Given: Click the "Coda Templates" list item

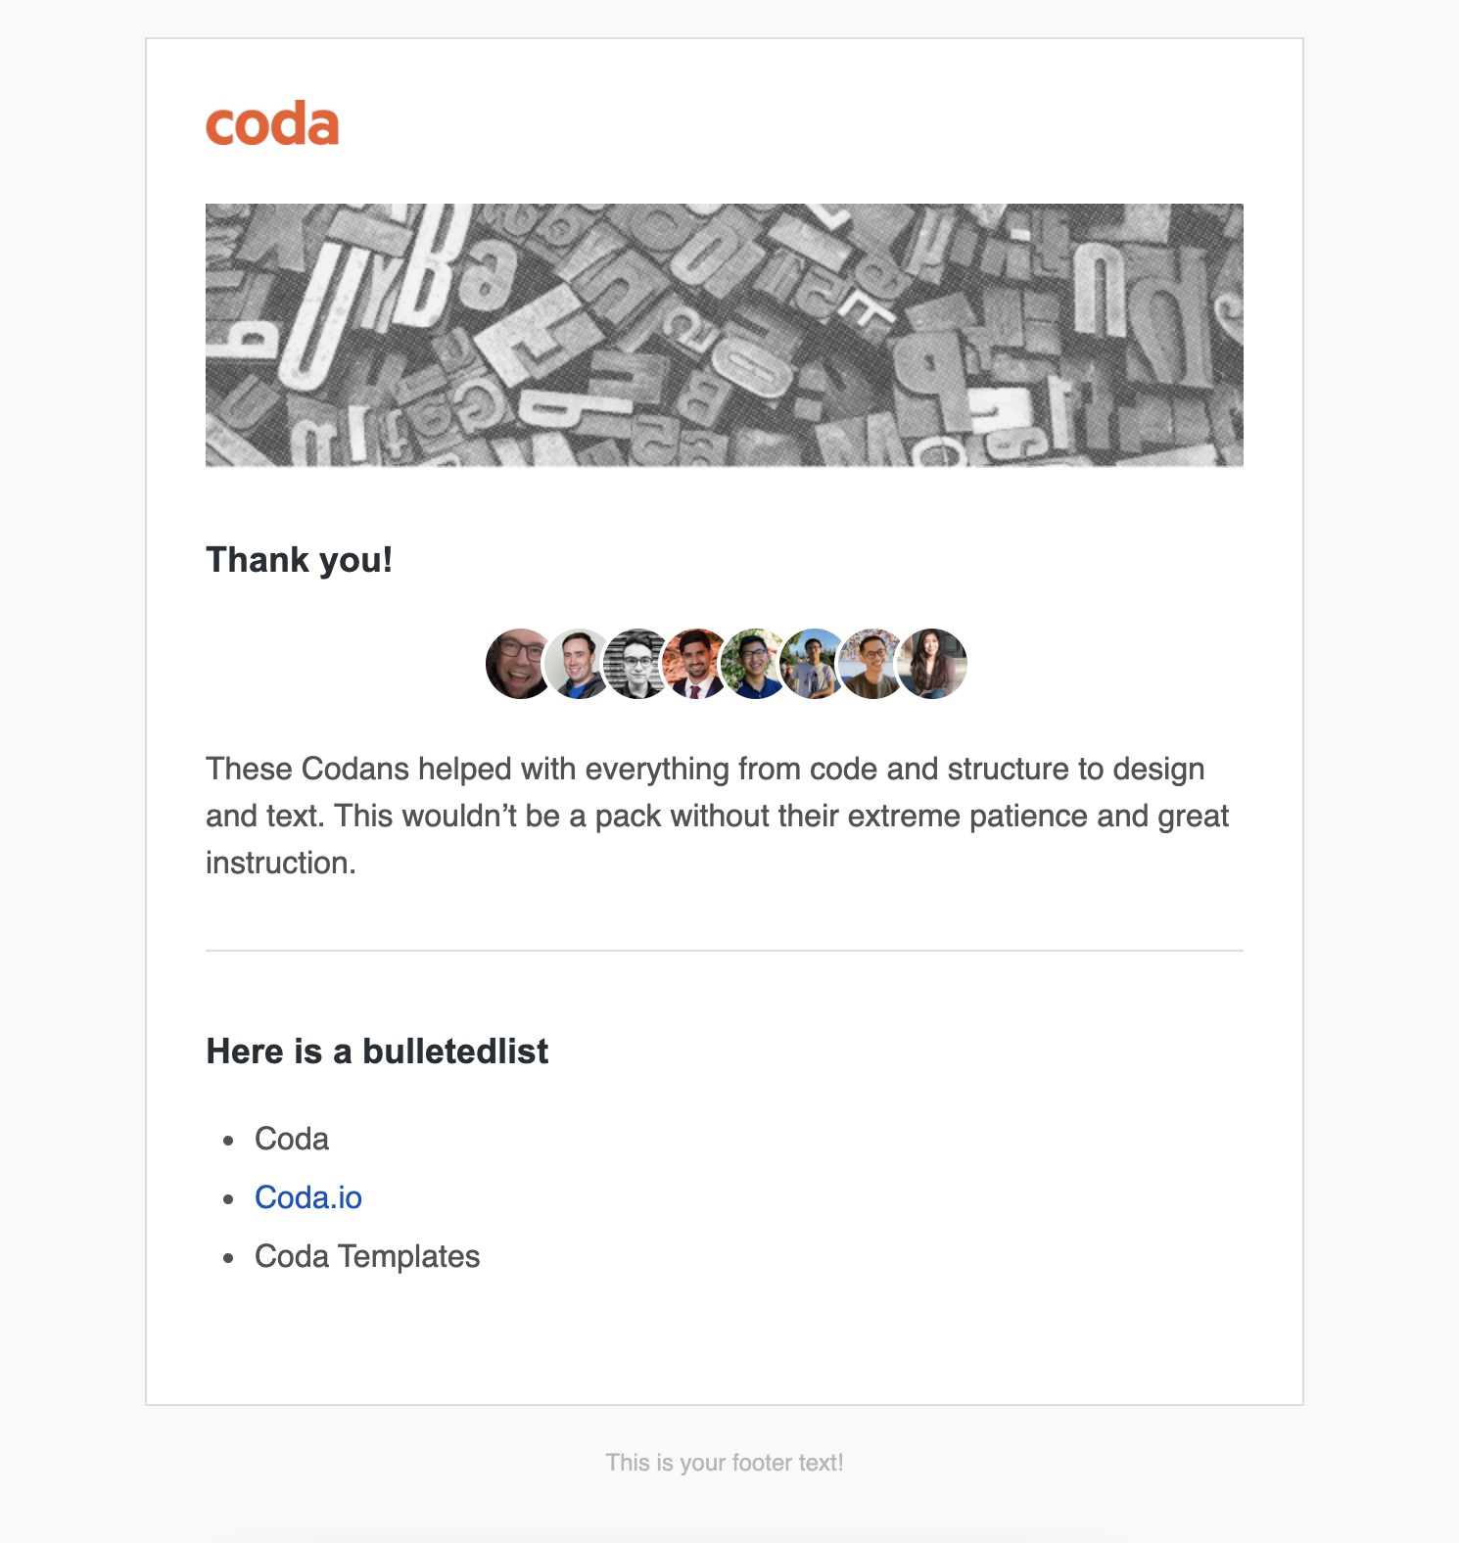Looking at the screenshot, I should click(367, 1256).
